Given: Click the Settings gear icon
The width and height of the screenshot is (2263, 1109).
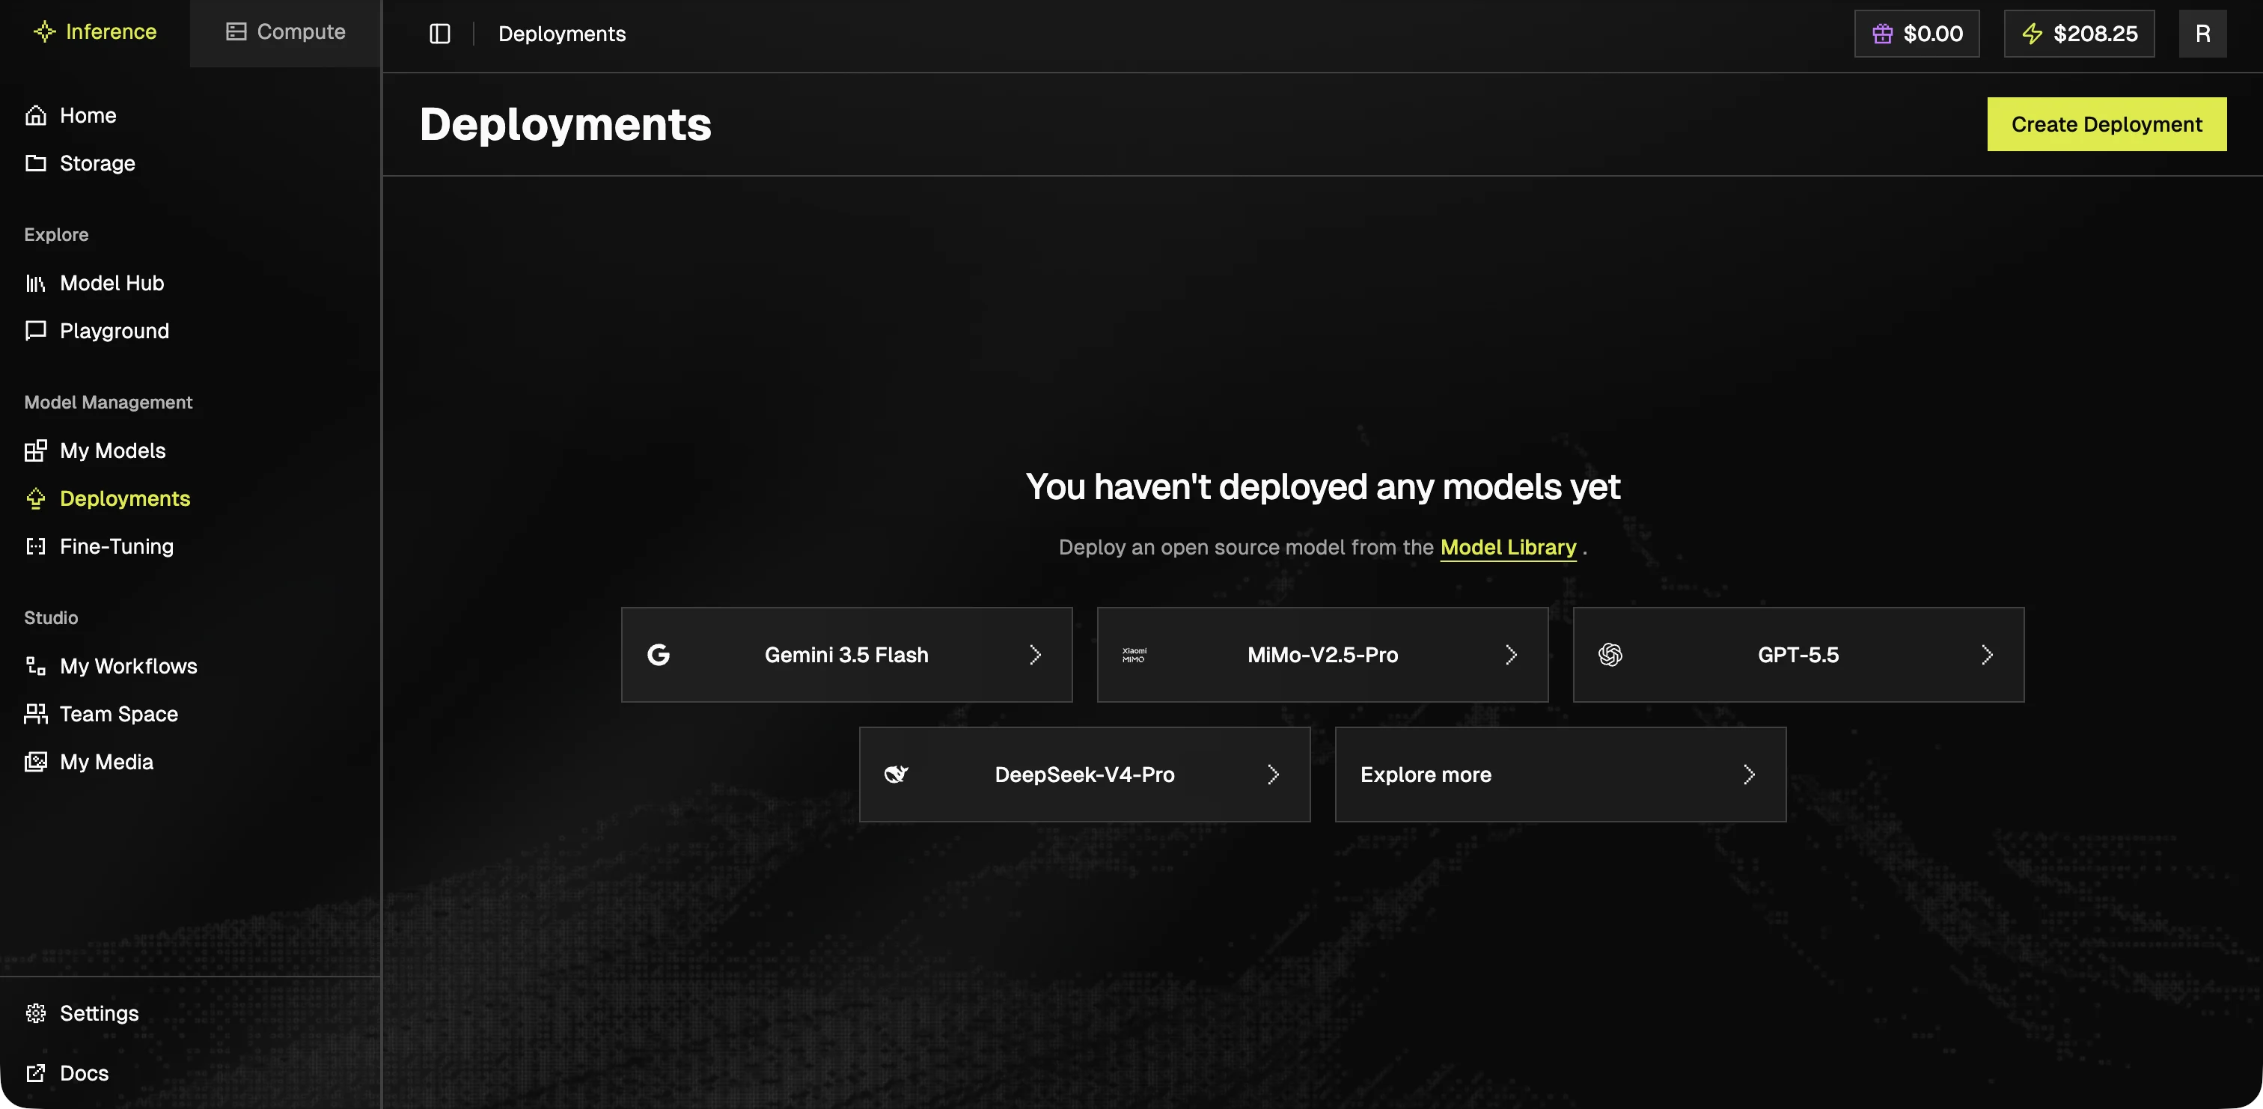Looking at the screenshot, I should coord(35,1013).
